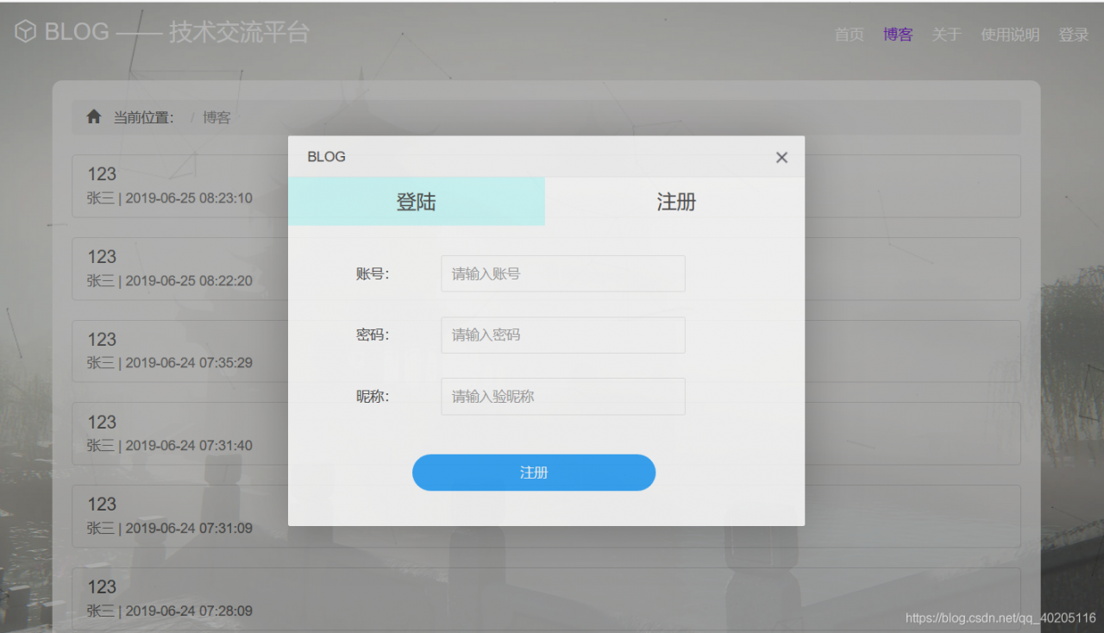Click the 当前位置 breadcrumb label
Image resolution: width=1104 pixels, height=633 pixels.
coord(144,117)
